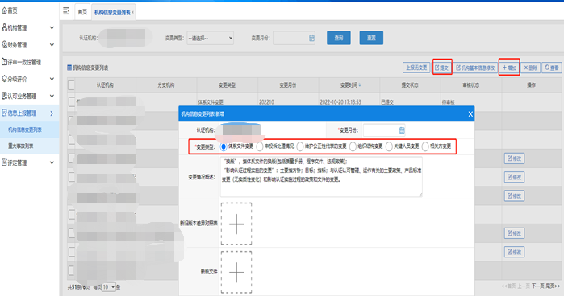
Task: Click the 上报无变更 button
Action: pos(416,68)
